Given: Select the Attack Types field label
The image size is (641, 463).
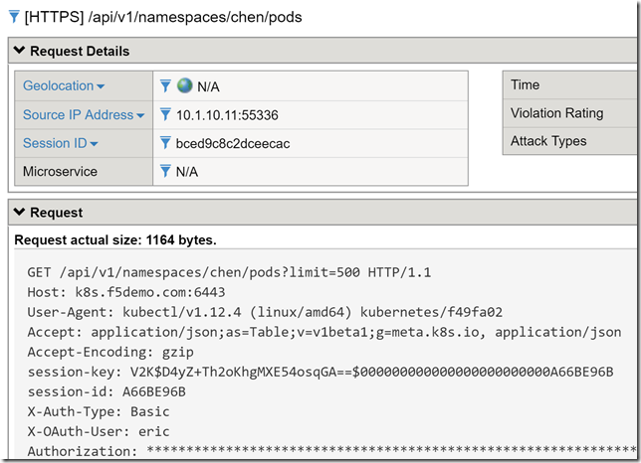Looking at the screenshot, I should 547,141.
